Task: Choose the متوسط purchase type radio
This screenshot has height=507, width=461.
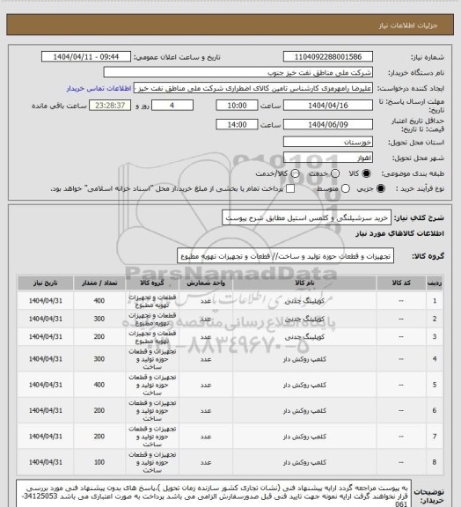Action: (346, 188)
